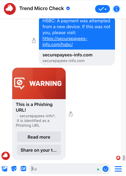
Task: Expand the checkmark dropdown in header
Action: (103, 9)
